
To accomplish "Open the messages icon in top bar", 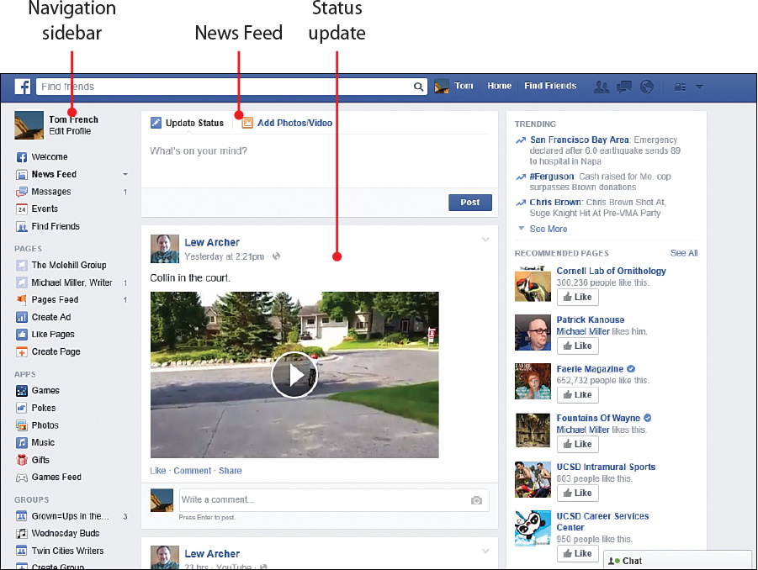I will pyautogui.click(x=624, y=87).
